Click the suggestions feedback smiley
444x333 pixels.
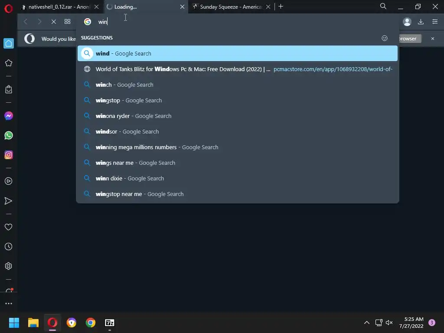click(385, 38)
